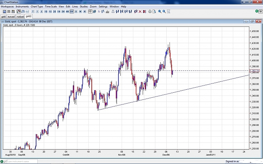The height and width of the screenshot is (164, 263).
Task: Open the Studies menu
Action: [x=84, y=7]
